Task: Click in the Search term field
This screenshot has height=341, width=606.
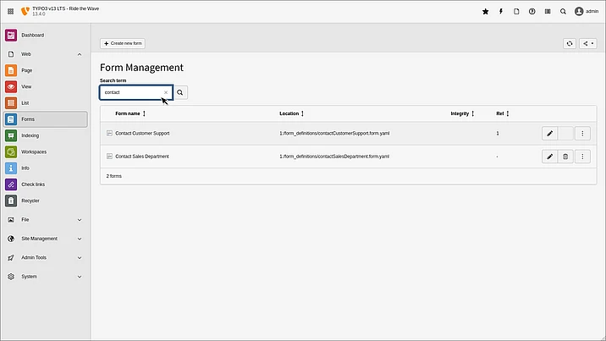Action: pos(131,92)
